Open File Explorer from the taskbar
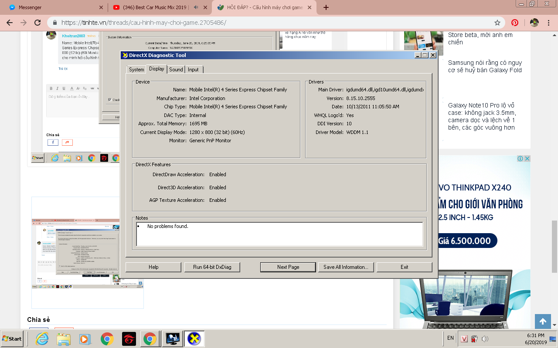 64,338
